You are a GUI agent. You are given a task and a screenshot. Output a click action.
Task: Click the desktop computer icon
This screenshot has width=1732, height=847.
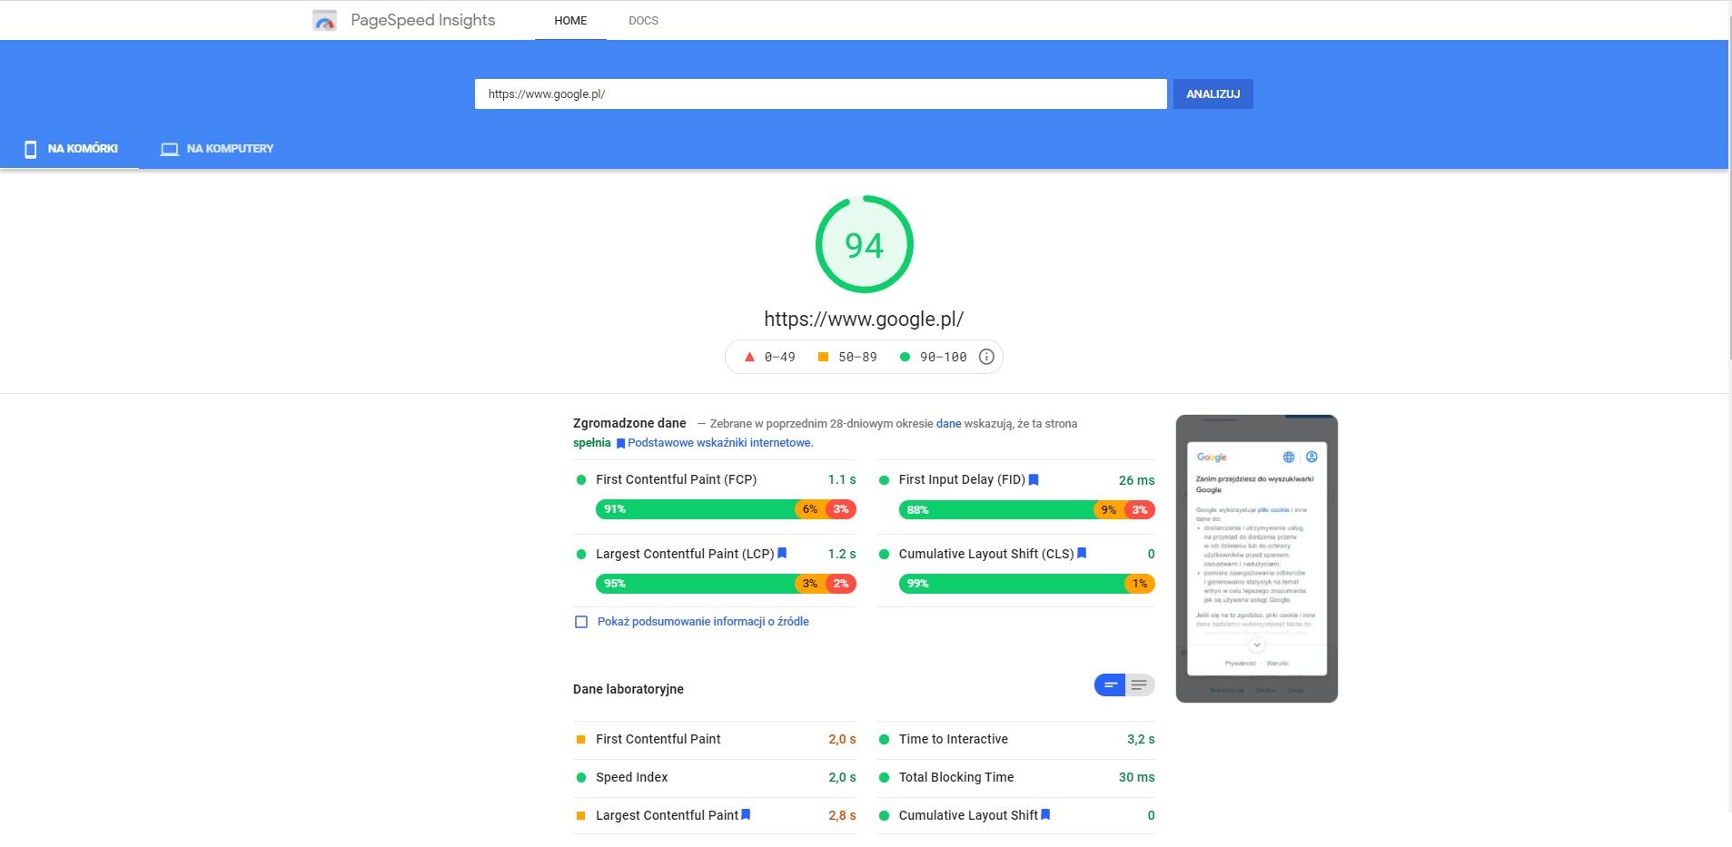[x=169, y=149]
